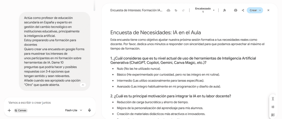The width and height of the screenshot is (282, 119).
Task: Open the Crear button menu
Action: point(255,10)
